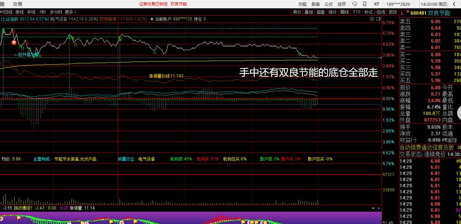Click stock code 600481
The width and height of the screenshot is (461, 224).
[418, 13]
